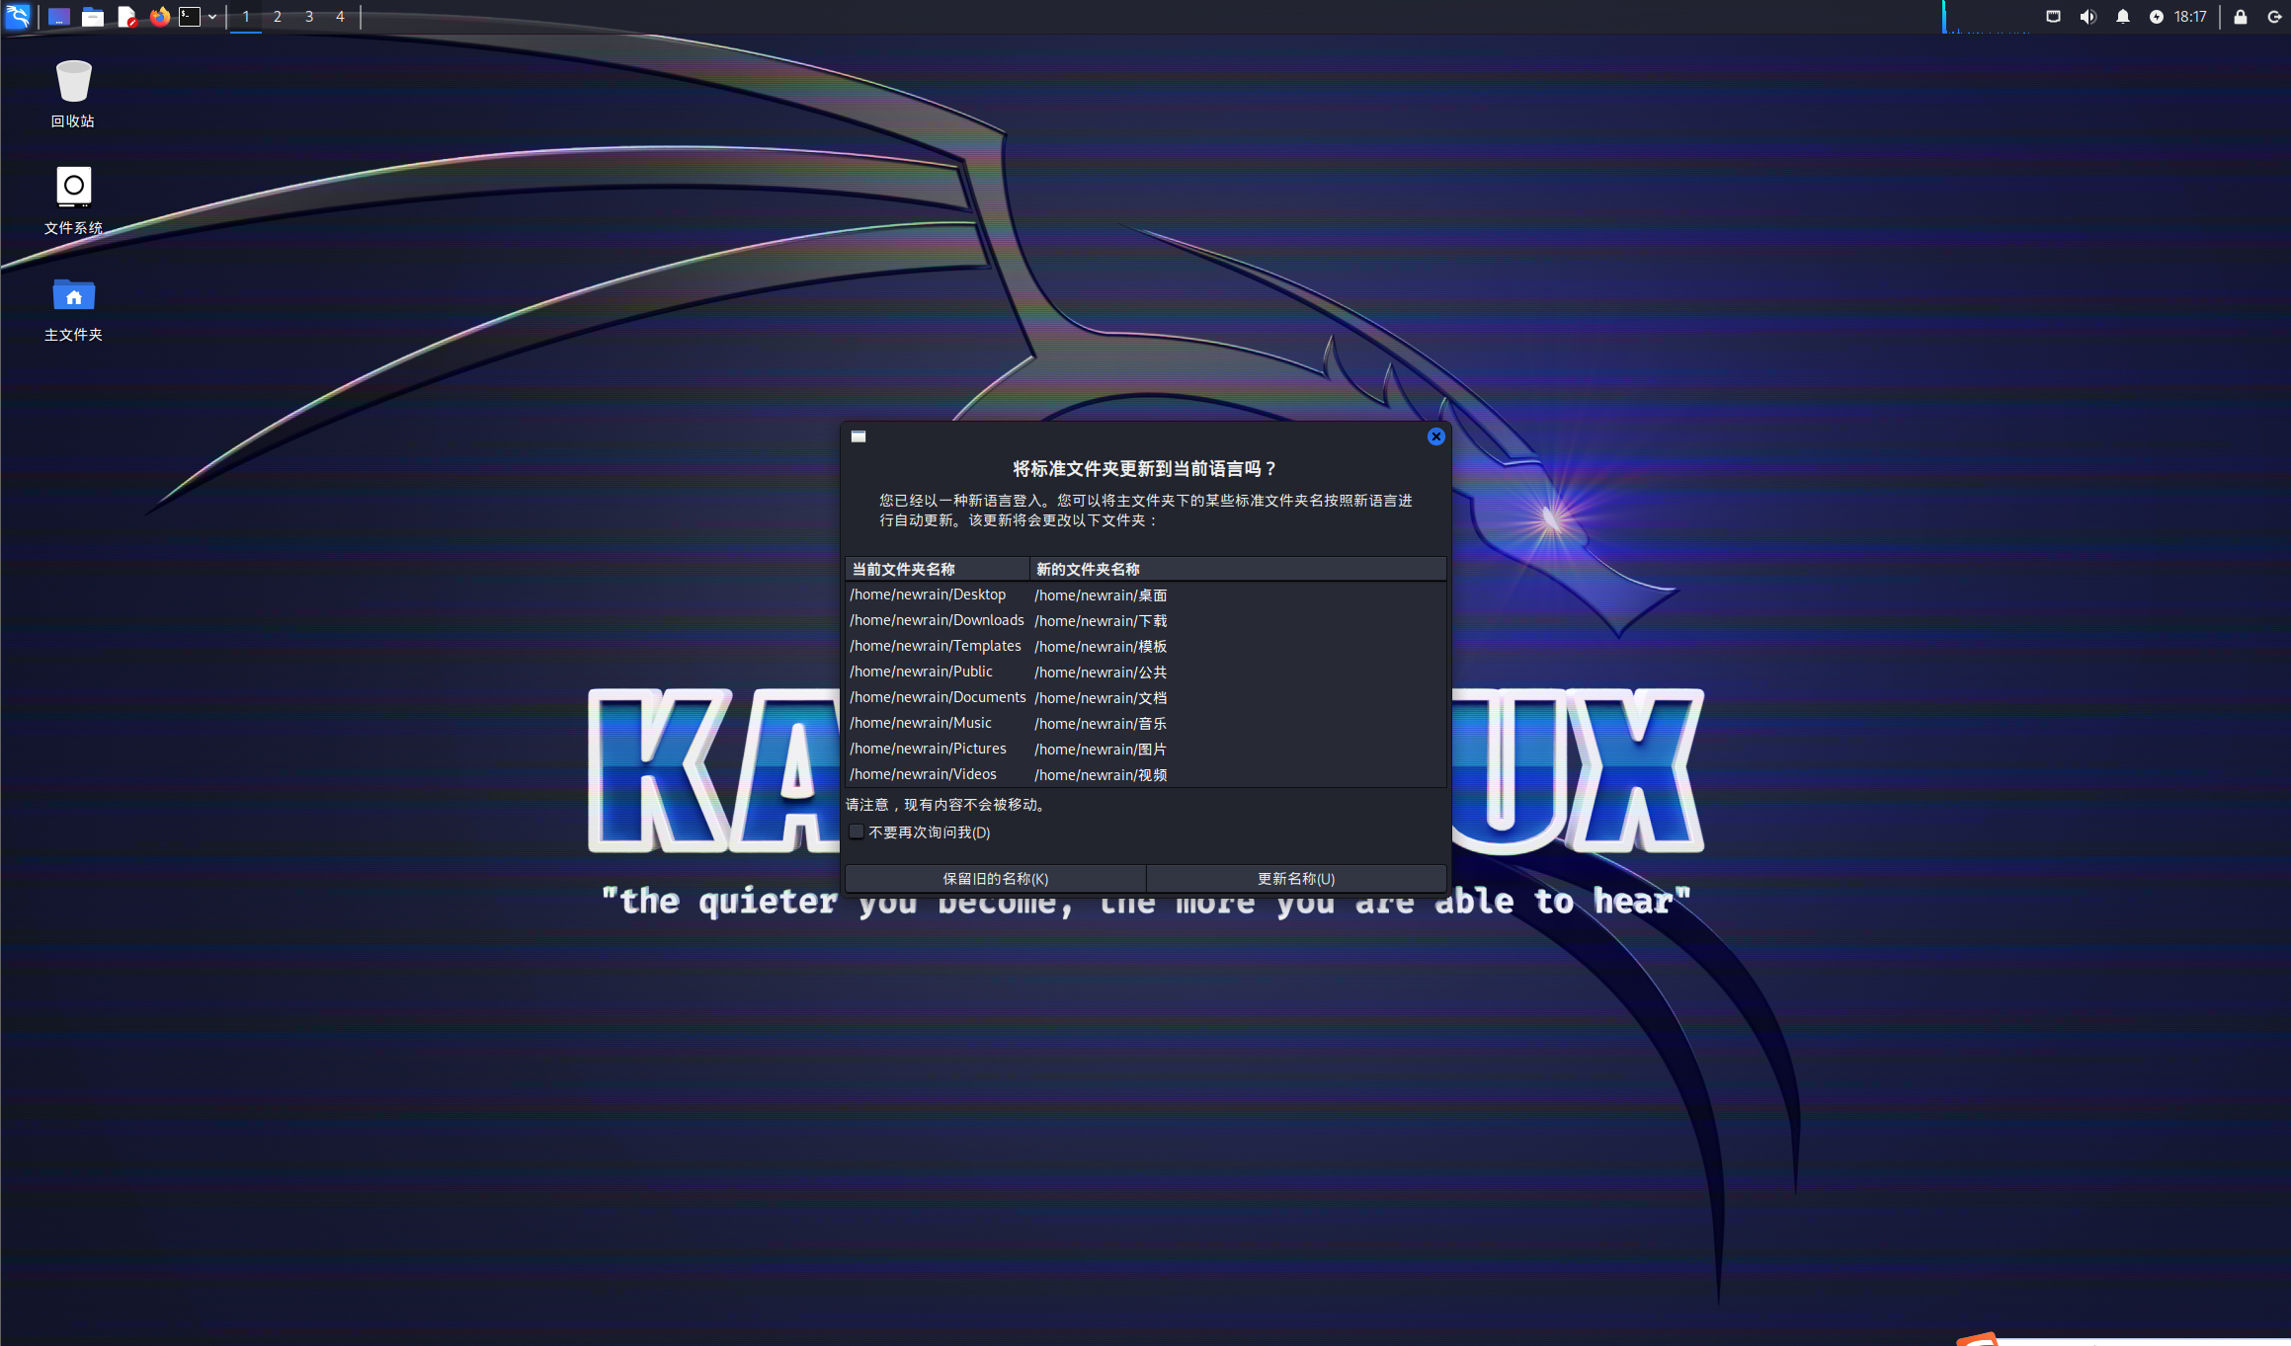
Task: Select the /home/newrain/Pictures row
Action: (x=1146, y=749)
